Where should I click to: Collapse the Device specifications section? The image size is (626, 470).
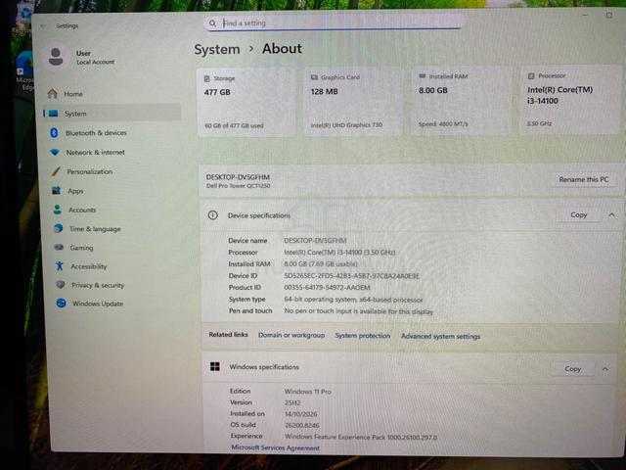tap(611, 215)
